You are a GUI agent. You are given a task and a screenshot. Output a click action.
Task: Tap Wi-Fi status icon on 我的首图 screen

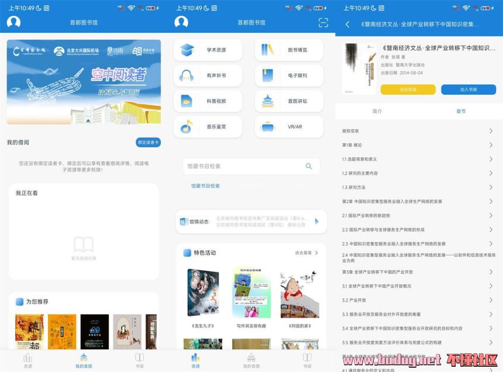pyautogui.click(x=131, y=8)
